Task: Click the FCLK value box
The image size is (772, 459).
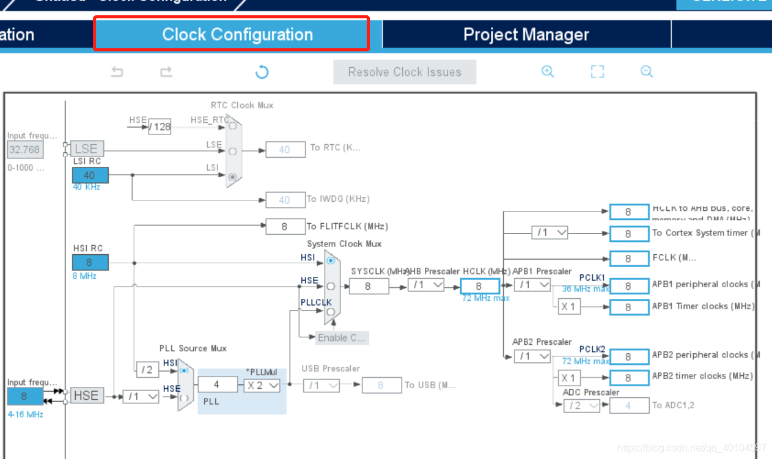Action: (x=629, y=259)
